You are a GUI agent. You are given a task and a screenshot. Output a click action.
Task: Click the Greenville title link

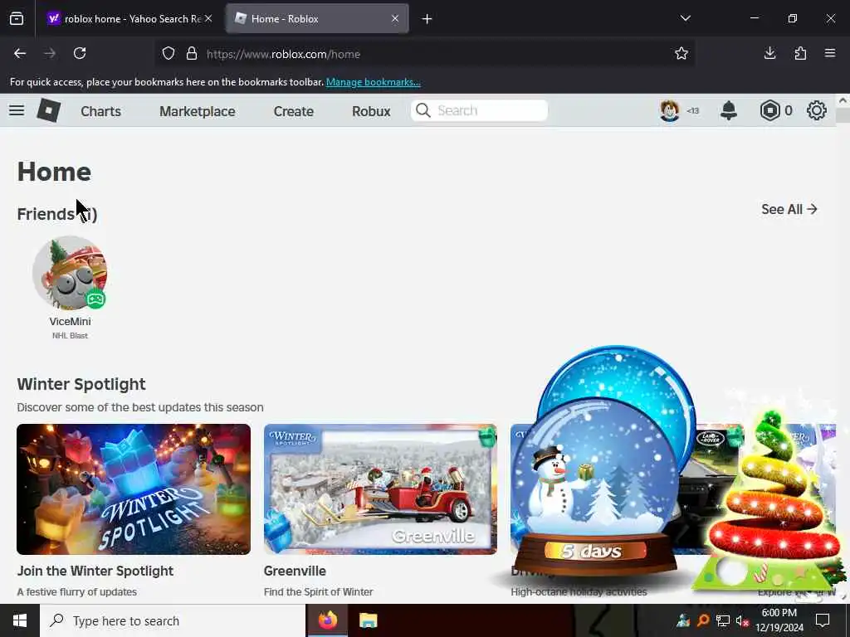click(295, 571)
